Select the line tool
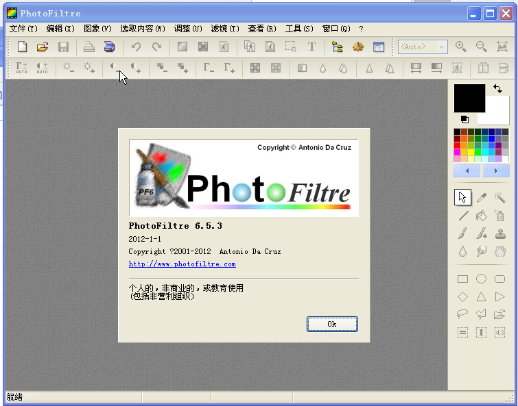518x406 pixels. [x=463, y=216]
